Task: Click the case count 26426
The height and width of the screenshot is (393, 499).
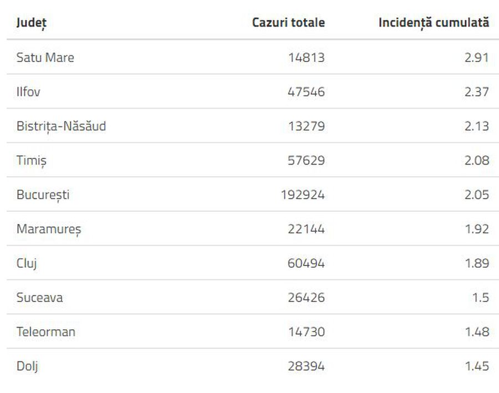Action: [x=307, y=298]
